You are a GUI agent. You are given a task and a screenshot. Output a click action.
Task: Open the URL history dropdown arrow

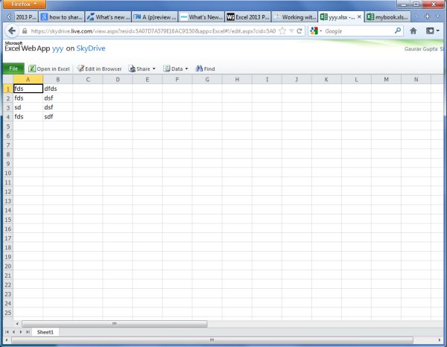click(x=291, y=31)
